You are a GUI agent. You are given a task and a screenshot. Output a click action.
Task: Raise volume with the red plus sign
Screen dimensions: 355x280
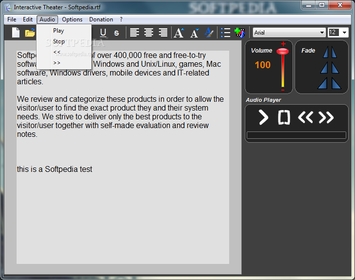pos(283,44)
